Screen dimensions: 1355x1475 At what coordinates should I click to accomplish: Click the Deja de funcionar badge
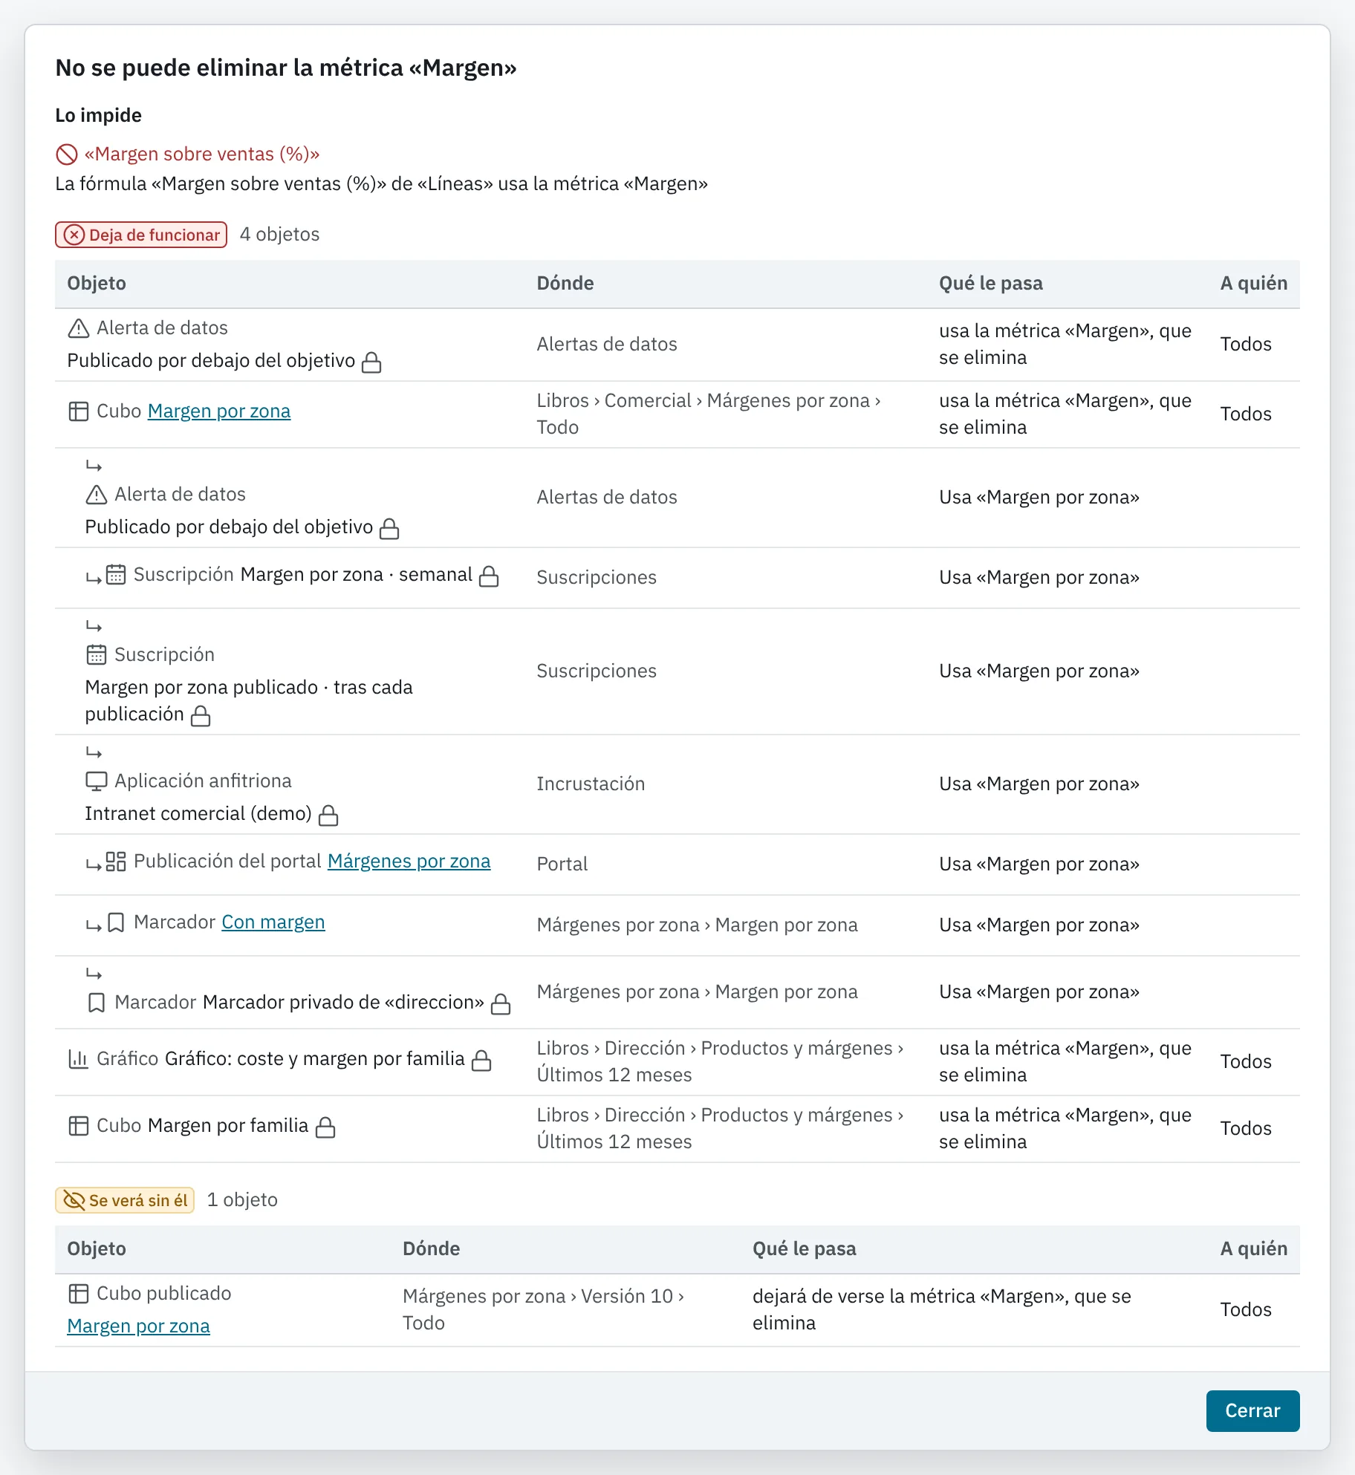click(141, 235)
